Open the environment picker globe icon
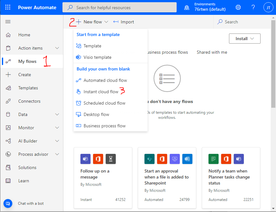276x212 pixels. coord(187,7)
